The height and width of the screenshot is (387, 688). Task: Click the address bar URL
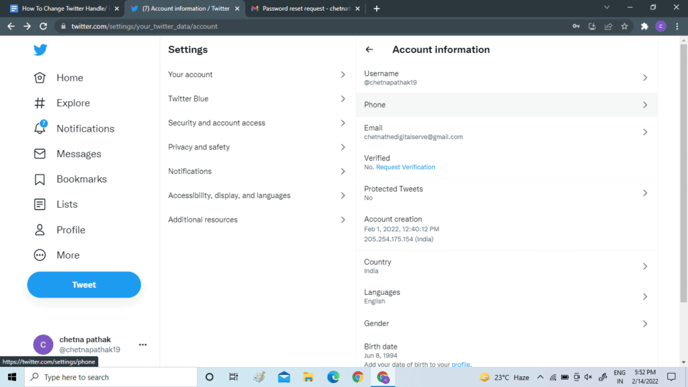(144, 26)
